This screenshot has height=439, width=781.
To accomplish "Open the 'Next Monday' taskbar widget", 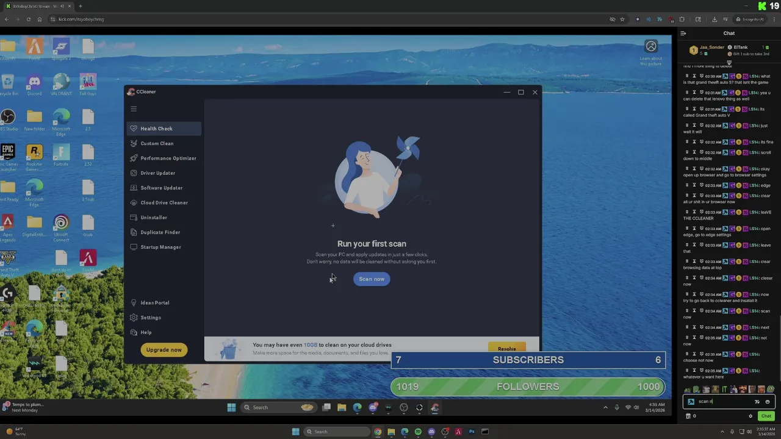I will tap(23, 407).
